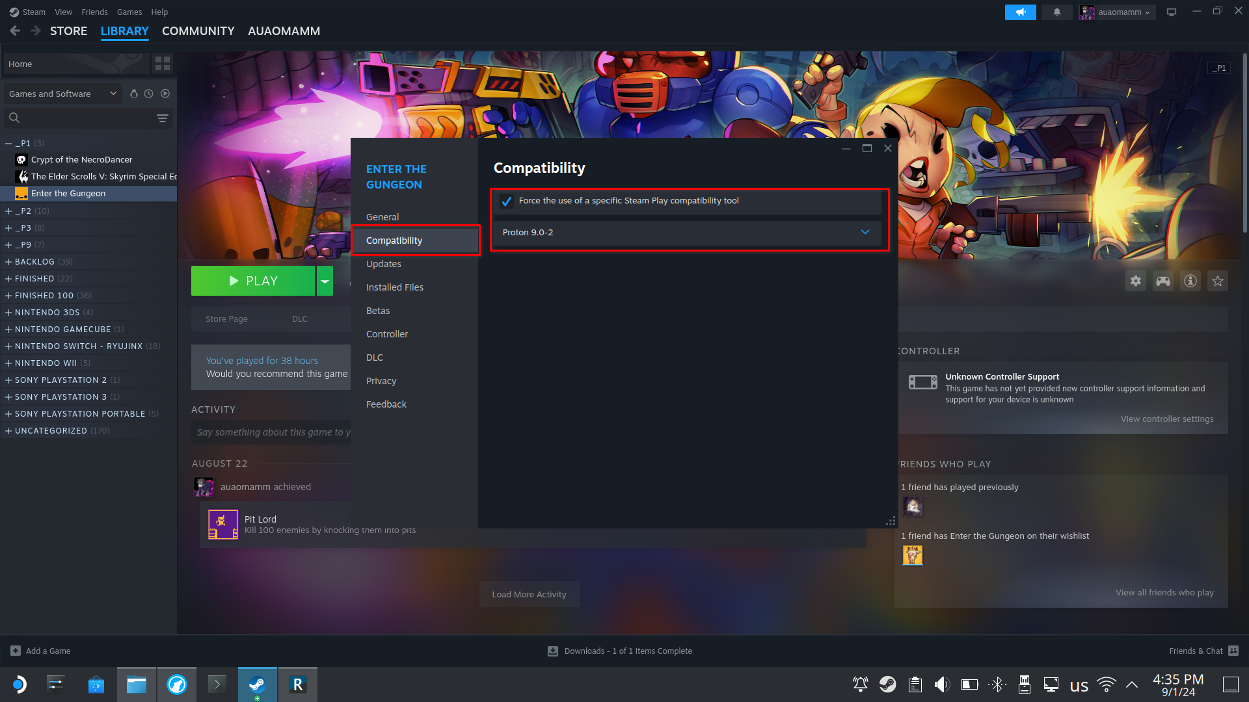Open controller layout gamepad icon
Viewport: 1249px width, 702px height.
[x=1163, y=281]
